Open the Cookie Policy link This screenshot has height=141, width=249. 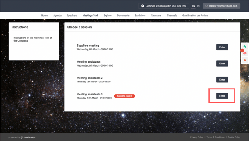(234, 137)
